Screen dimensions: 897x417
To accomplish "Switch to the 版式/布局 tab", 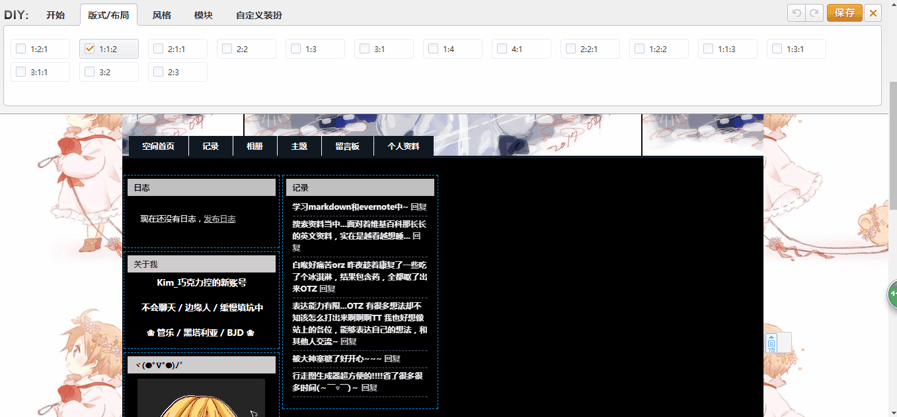I will tap(108, 15).
